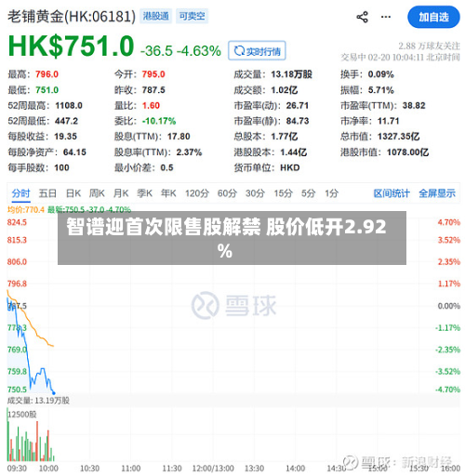Click the 52周最低 value 447.2
This screenshot has height=476, width=465.
click(66, 121)
